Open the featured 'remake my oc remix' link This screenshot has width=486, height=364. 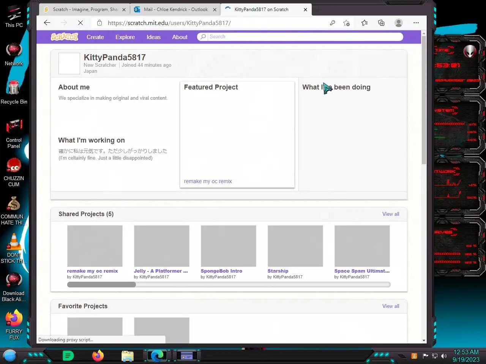[x=208, y=181]
